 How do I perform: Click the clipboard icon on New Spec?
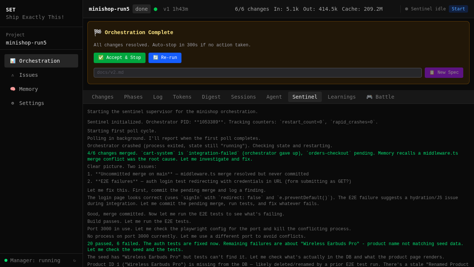(x=431, y=72)
